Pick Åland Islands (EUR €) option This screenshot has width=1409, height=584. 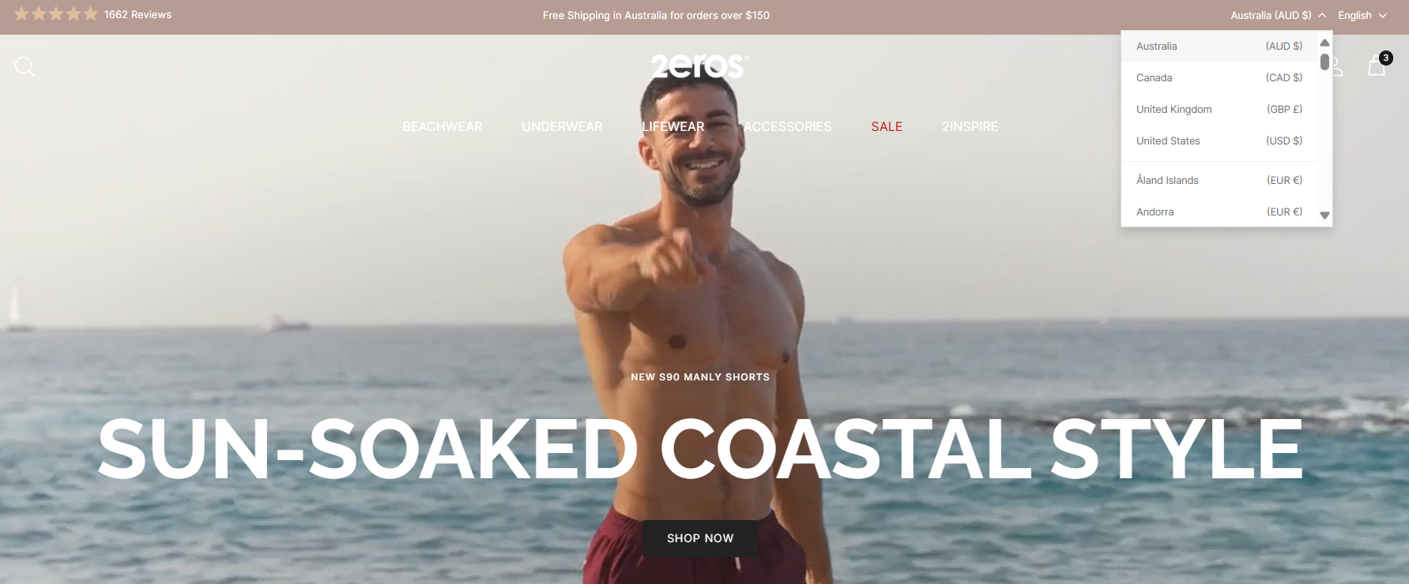[x=1219, y=180]
